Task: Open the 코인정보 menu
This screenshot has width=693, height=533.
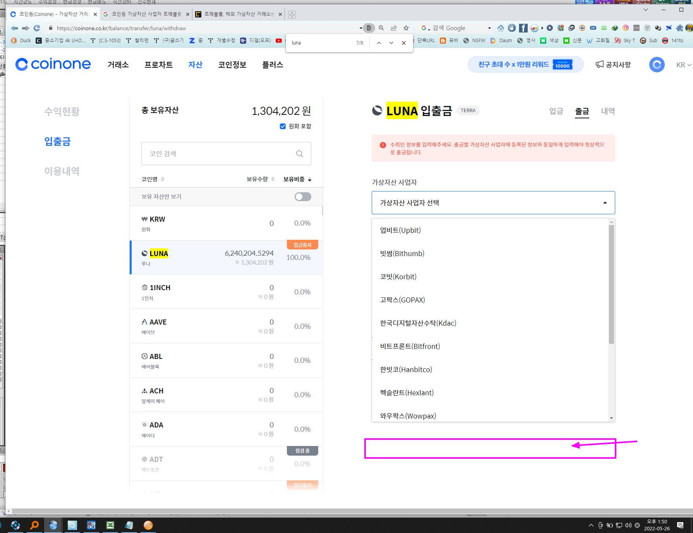Action: (x=232, y=65)
